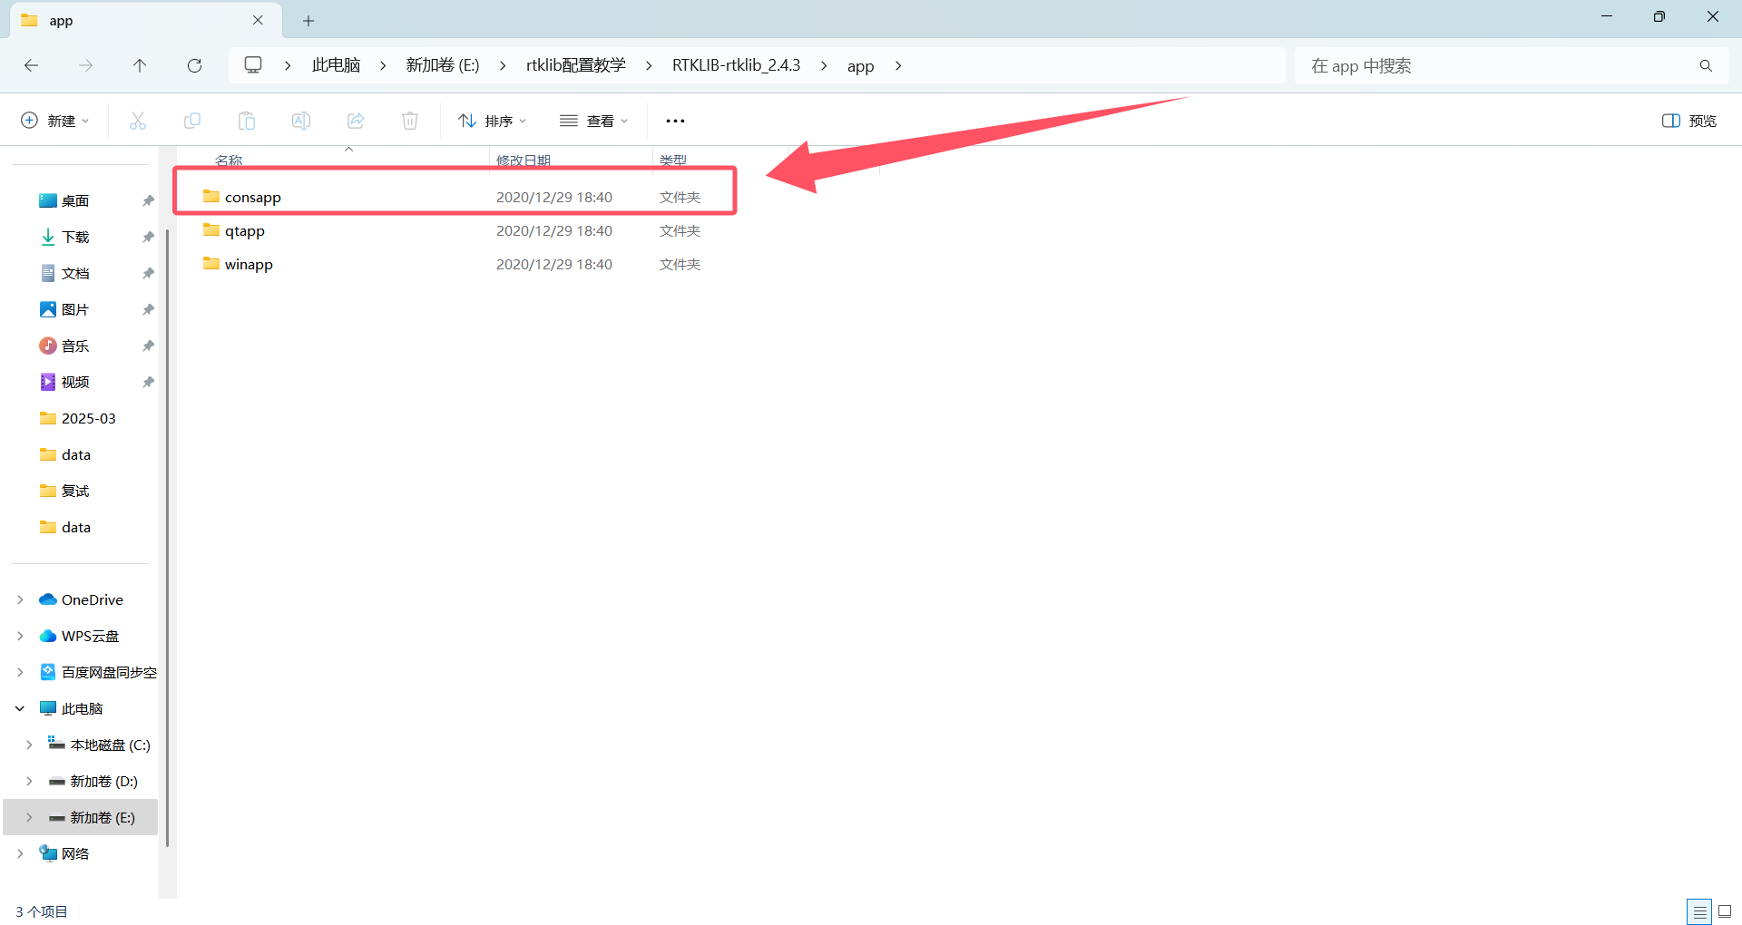Image resolution: width=1742 pixels, height=925 pixels.
Task: Open the See more ellipsis menu
Action: [675, 120]
